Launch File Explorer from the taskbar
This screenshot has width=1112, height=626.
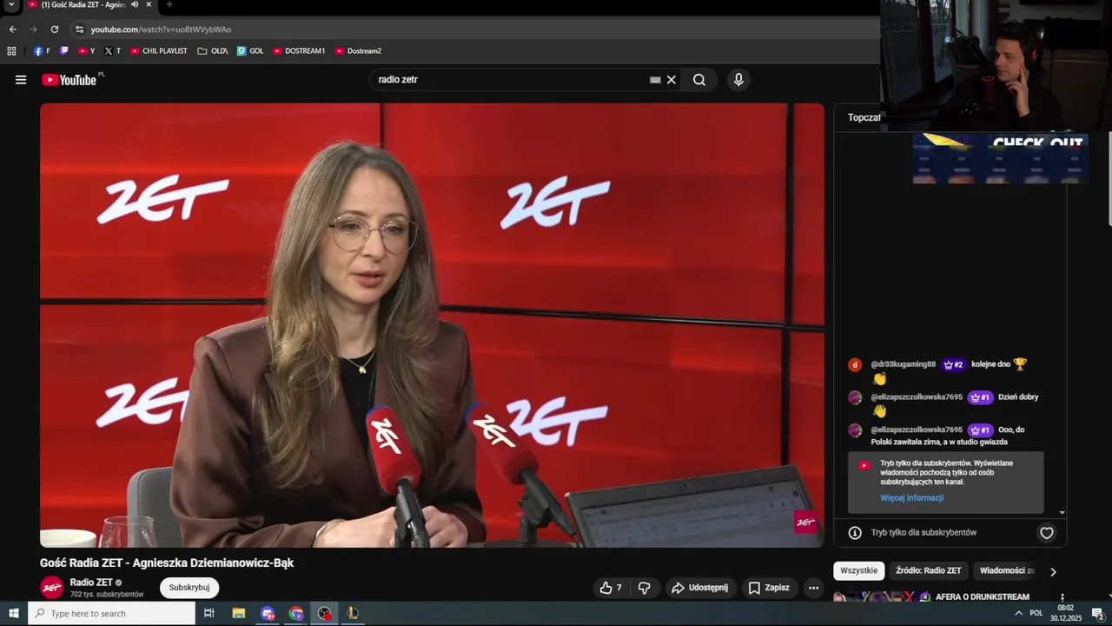[239, 613]
